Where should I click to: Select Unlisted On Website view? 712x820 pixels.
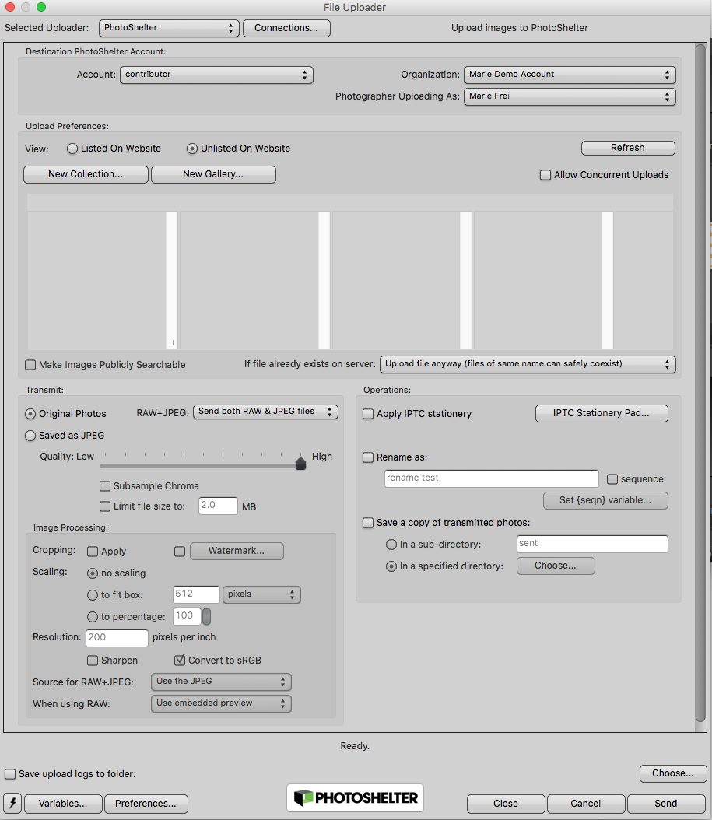click(192, 149)
